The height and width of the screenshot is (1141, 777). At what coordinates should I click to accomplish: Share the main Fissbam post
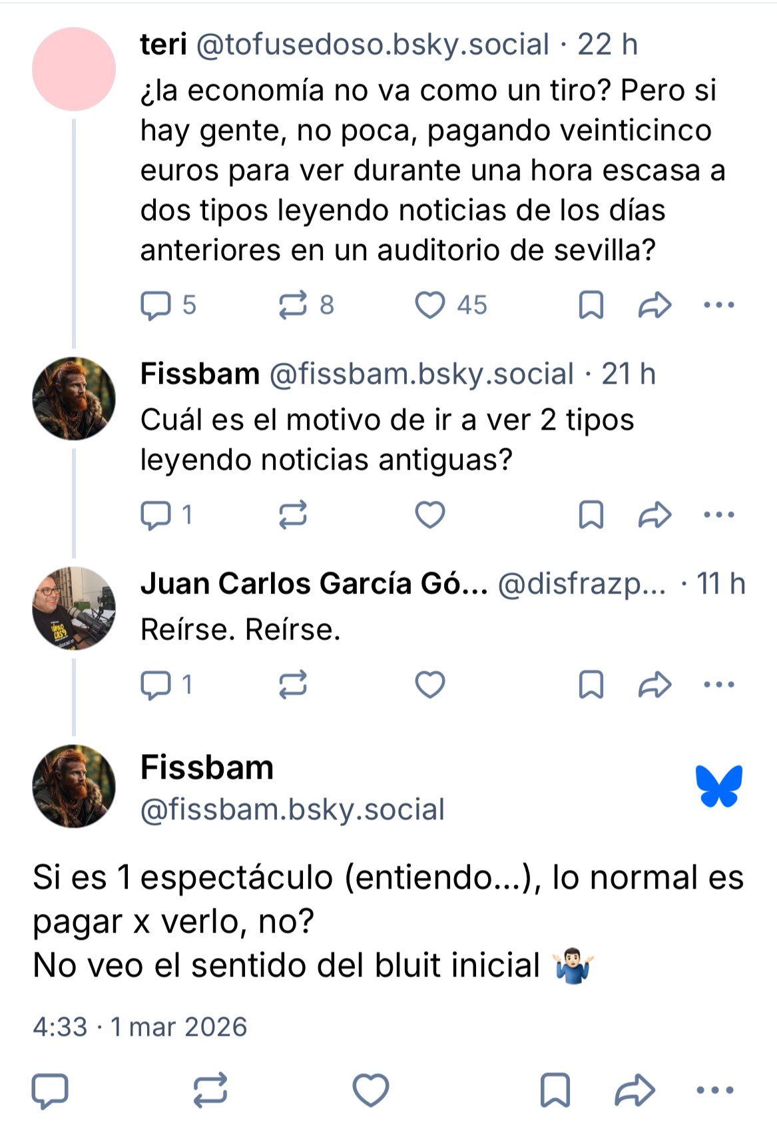tap(635, 1090)
